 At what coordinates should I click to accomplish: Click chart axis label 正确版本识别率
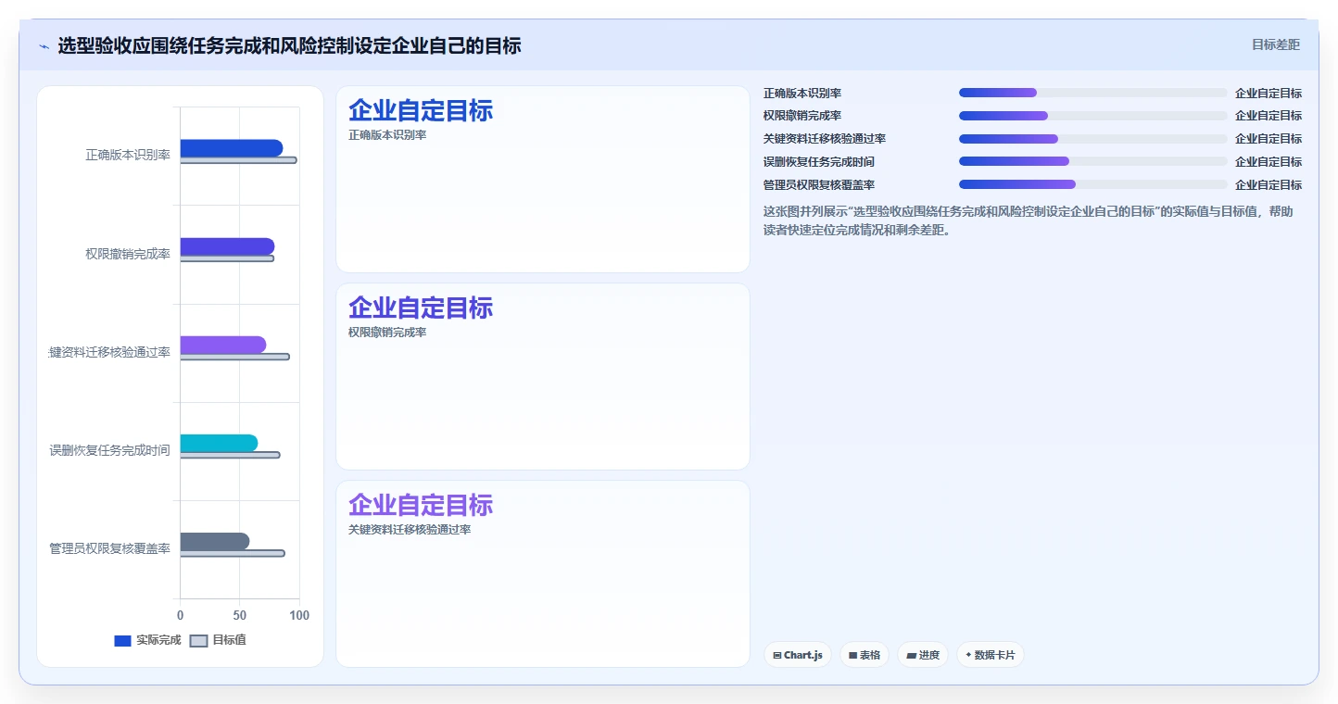pos(128,156)
